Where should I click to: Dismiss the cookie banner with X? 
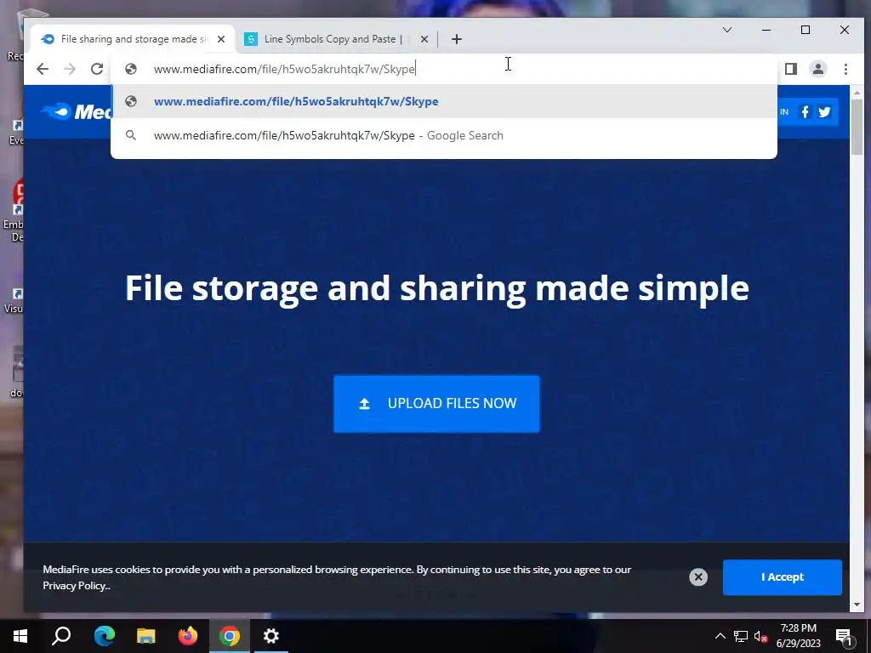(698, 577)
